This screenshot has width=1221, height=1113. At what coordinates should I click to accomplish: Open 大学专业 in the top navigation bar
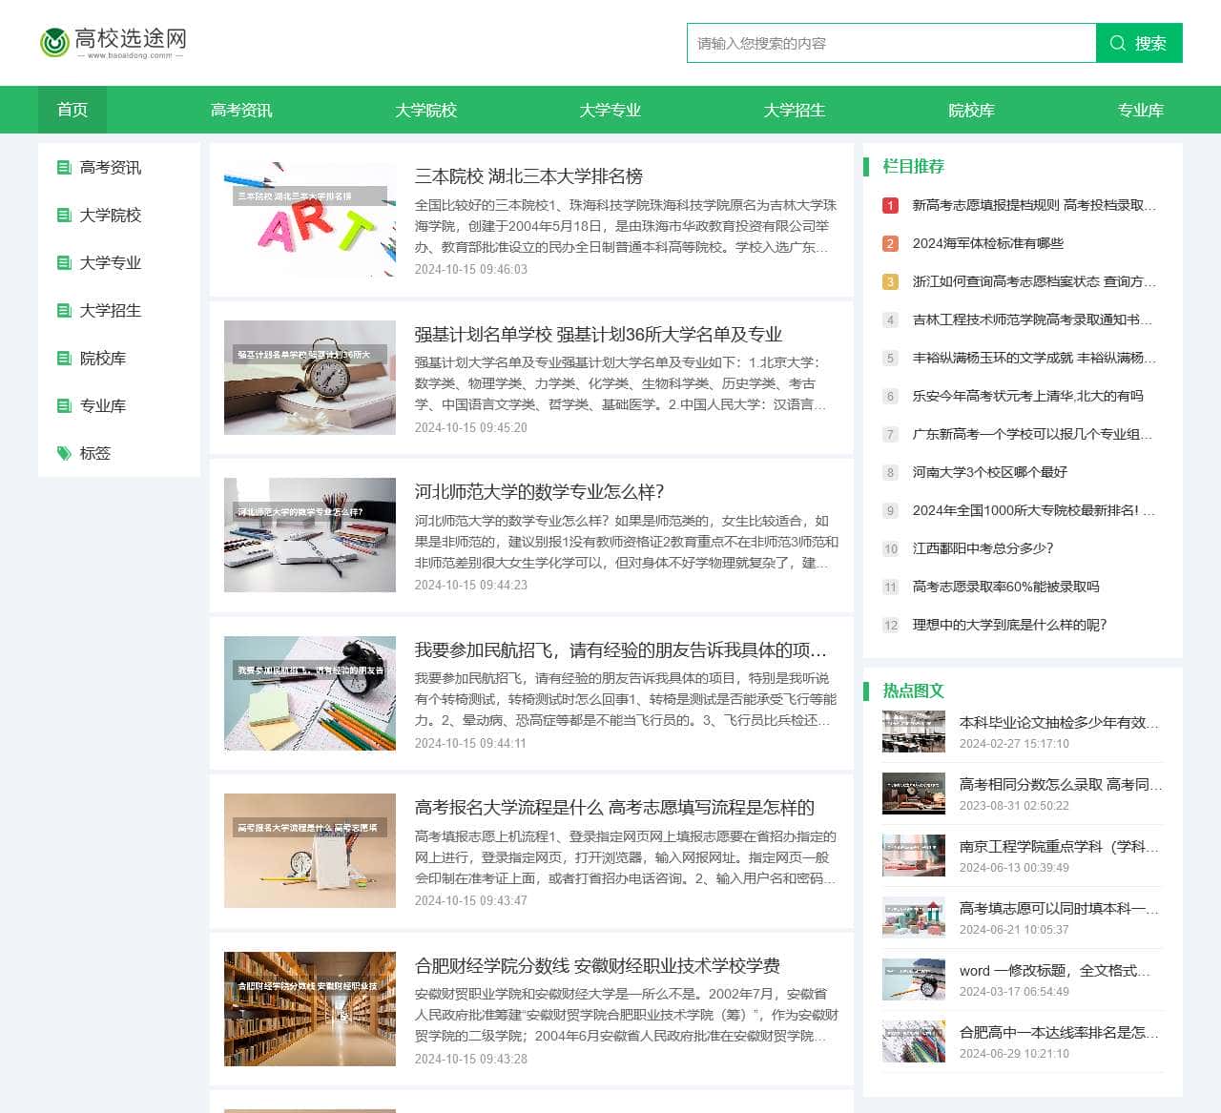click(610, 110)
